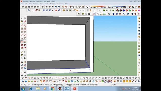
Task: Open Windows Explorer folder on taskbar
Action: 38,89
